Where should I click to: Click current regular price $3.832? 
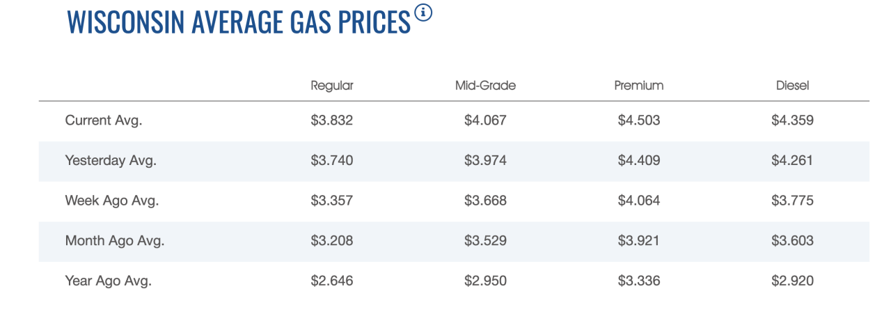[332, 120]
